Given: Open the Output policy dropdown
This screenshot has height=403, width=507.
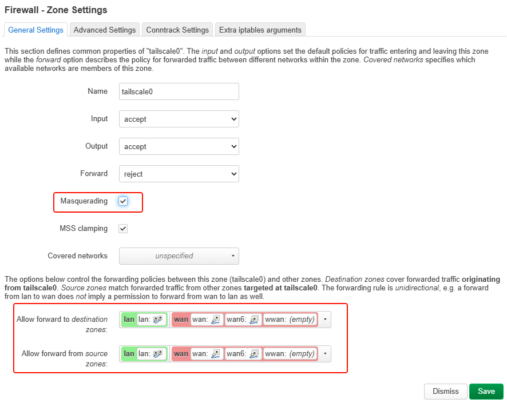Looking at the screenshot, I should coord(179,146).
